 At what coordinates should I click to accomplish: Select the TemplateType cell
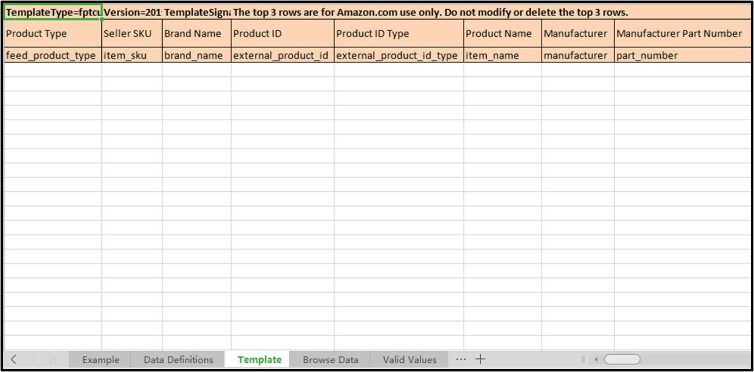(x=53, y=12)
